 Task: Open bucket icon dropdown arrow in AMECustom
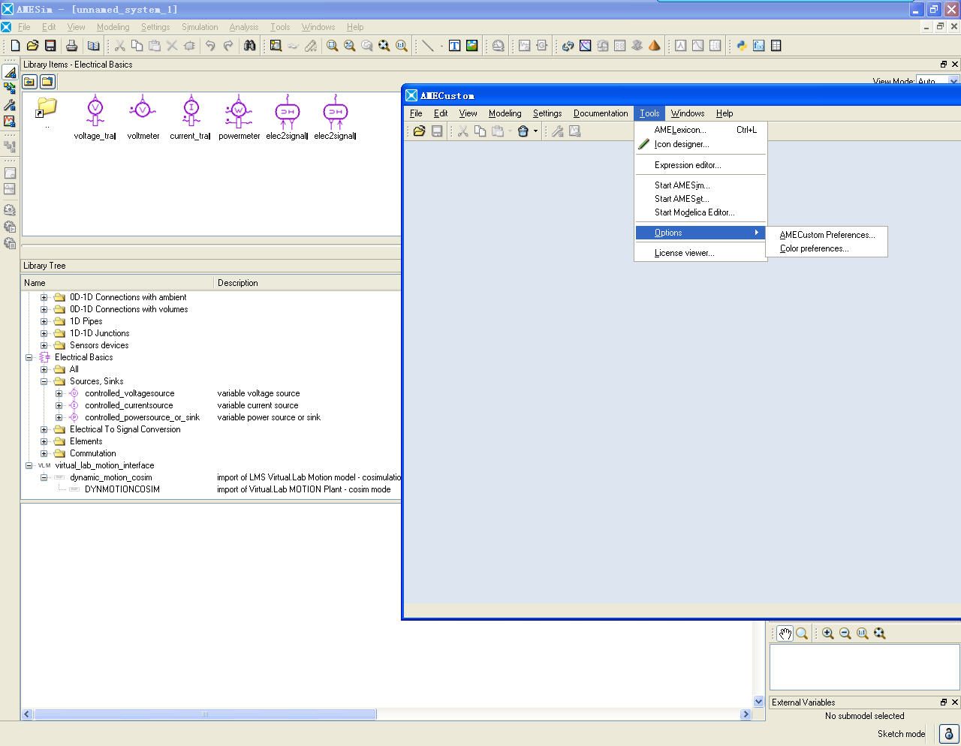click(x=535, y=131)
